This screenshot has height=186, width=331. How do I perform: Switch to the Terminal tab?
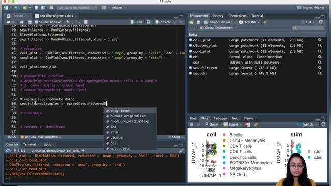pyautogui.click(x=29, y=145)
